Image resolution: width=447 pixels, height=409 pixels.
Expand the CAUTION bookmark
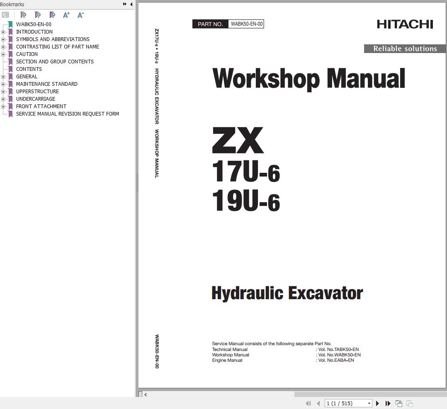(x=3, y=54)
